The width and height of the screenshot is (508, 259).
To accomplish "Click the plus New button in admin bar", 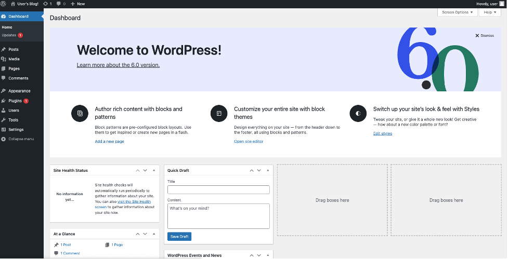I will point(78,4).
